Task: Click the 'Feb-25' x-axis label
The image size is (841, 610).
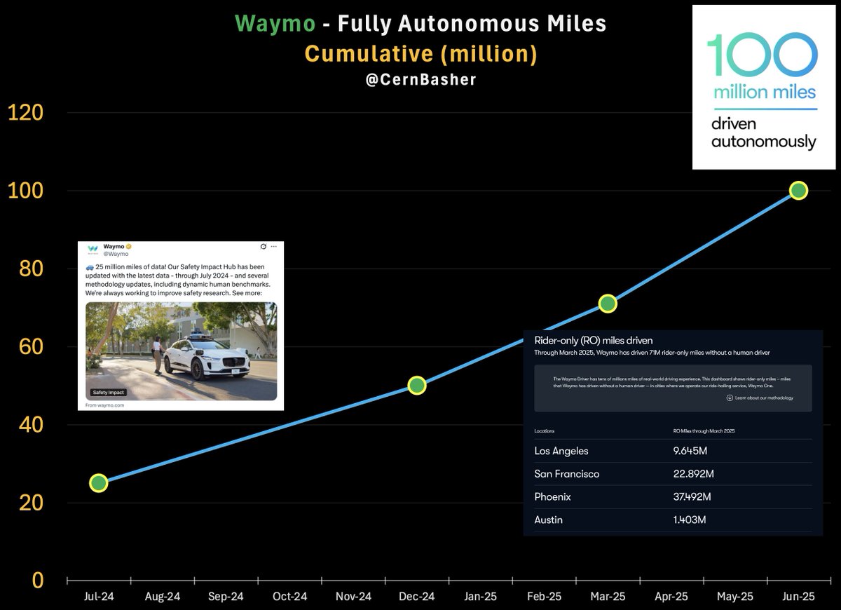Action: (544, 597)
